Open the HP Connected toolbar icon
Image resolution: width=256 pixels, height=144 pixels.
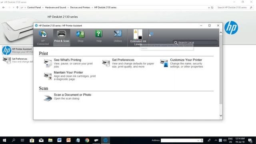pos(43,38)
